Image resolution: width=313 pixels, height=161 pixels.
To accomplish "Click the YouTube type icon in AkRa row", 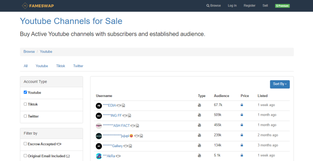I will point(199,155).
